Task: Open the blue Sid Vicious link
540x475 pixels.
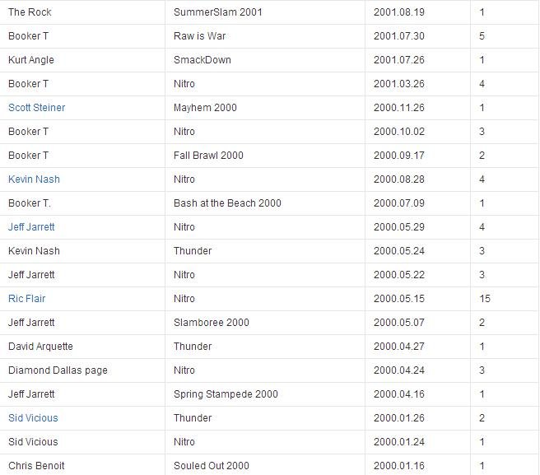Action: point(33,418)
